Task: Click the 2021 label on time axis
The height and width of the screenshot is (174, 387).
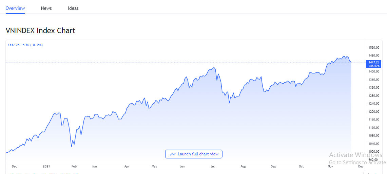Action: pos(46,167)
